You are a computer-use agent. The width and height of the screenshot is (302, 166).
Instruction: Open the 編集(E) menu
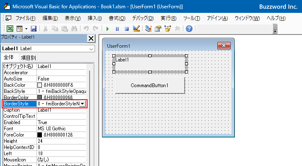(x=50, y=18)
